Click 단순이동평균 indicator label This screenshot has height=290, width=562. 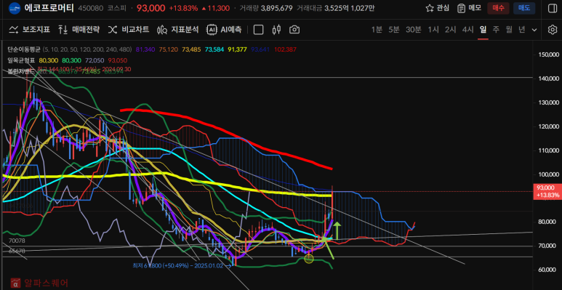[x=24, y=49]
